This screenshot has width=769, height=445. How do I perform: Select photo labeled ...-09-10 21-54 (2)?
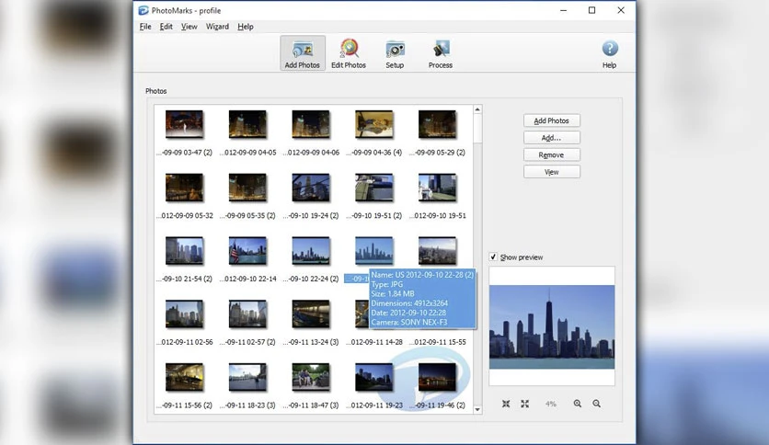coord(184,250)
